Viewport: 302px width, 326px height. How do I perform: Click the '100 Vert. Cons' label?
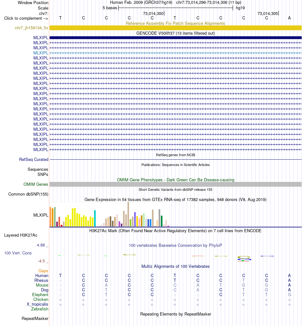pyautogui.click(x=18, y=253)
